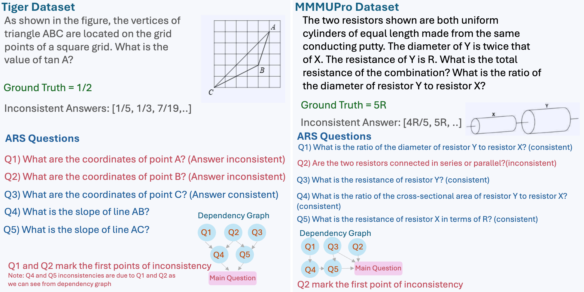Open the X and Y resistor cylinders image
The image size is (584, 292).
coord(522,119)
